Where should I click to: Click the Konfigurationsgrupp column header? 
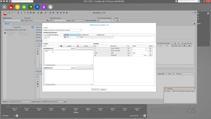55,35
